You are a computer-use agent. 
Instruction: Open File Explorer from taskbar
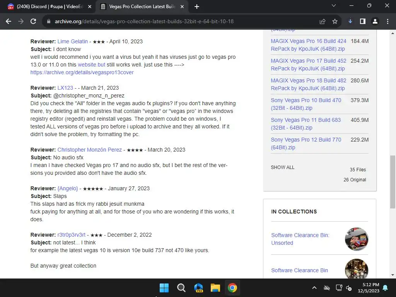(x=215, y=288)
